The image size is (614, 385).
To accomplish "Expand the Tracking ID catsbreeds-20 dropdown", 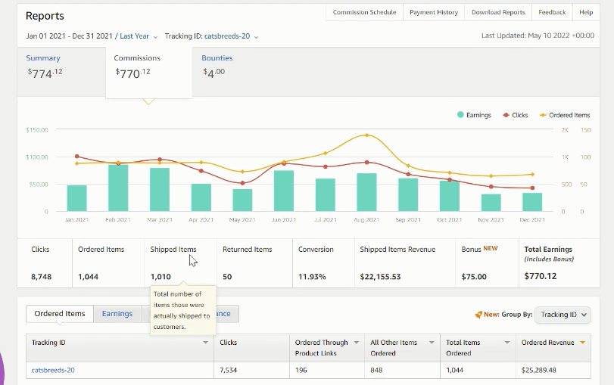I will (231, 36).
